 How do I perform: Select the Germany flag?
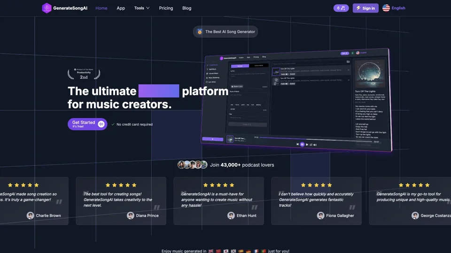click(249, 251)
